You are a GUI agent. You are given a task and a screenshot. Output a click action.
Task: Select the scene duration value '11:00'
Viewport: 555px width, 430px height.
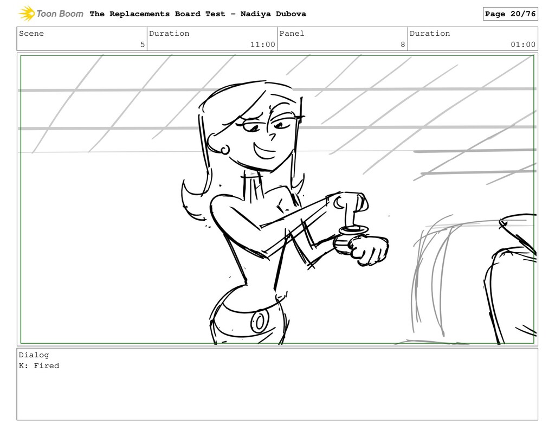pos(263,44)
